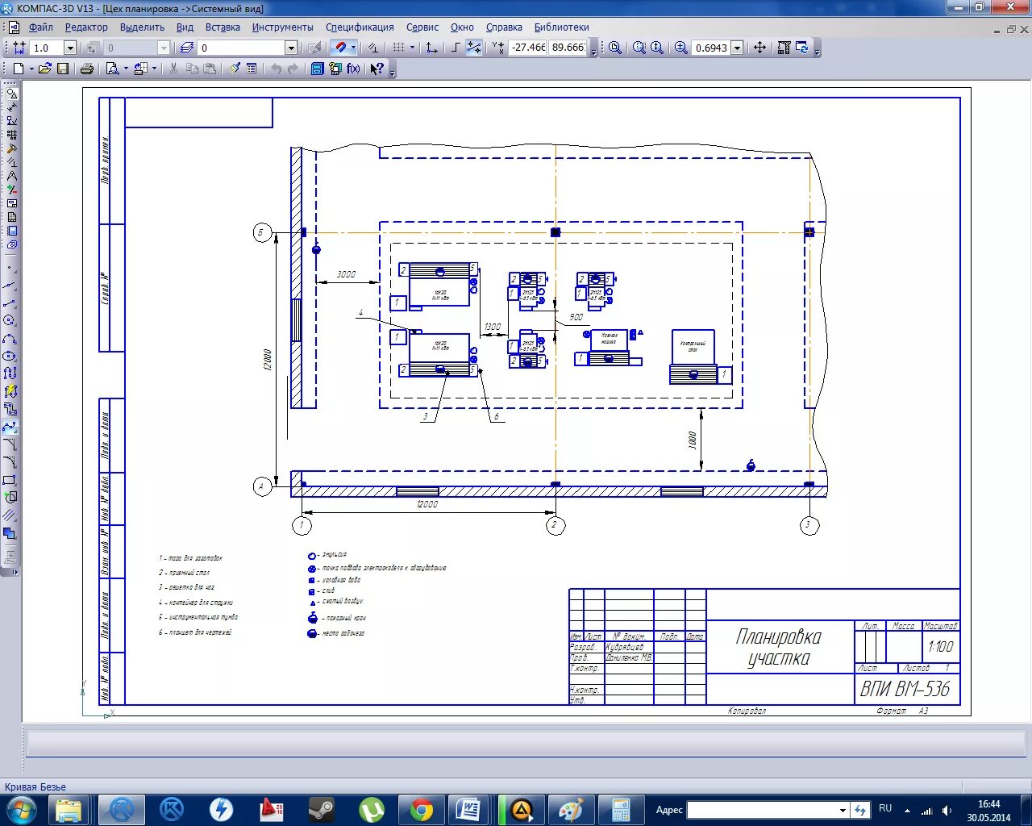This screenshot has height=826, width=1032.
Task: Print the drawing using the printer icon
Action: [x=87, y=69]
